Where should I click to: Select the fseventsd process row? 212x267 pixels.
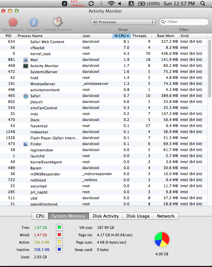[x=103, y=126]
